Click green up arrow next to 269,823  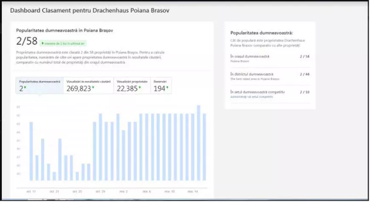(93, 88)
